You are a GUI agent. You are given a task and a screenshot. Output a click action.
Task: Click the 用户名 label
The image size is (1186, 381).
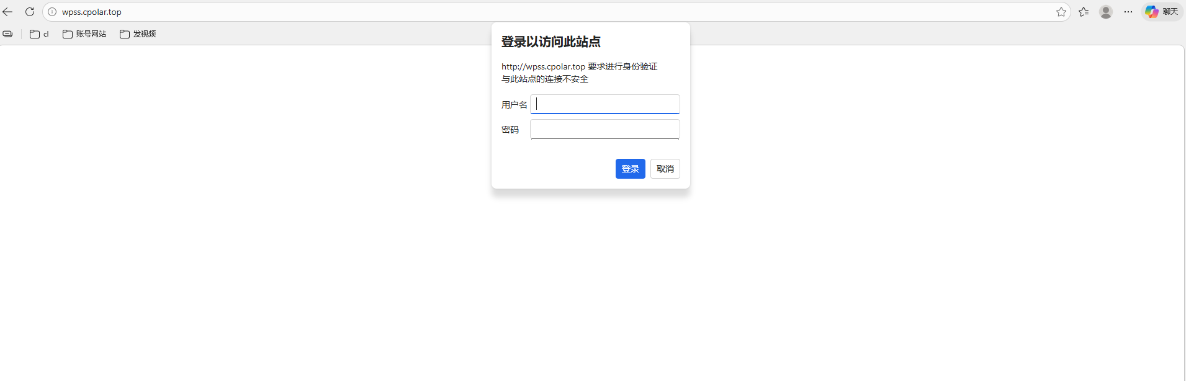tap(514, 105)
